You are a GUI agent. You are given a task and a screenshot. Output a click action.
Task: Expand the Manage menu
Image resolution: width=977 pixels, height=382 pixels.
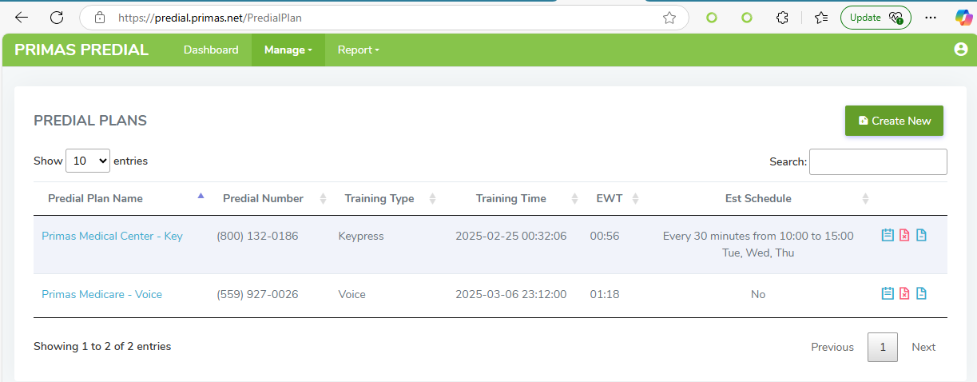click(288, 50)
